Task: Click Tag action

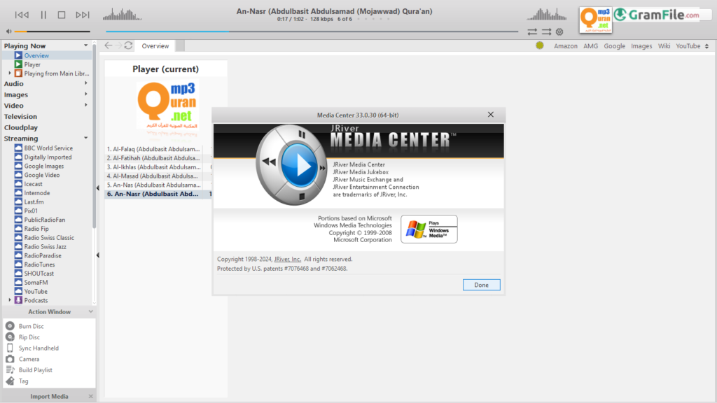Action: (x=23, y=381)
